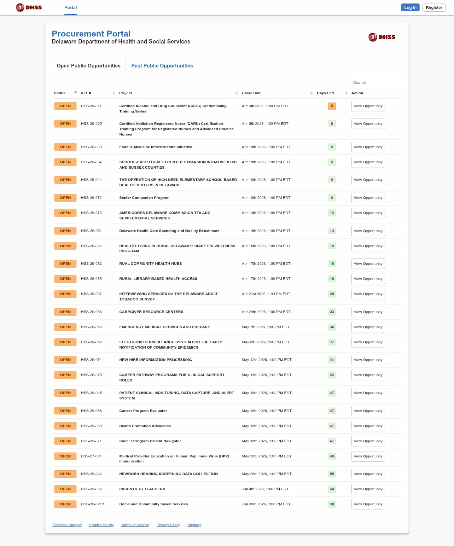Screen dimensions: 454x546
Task: Open the Technical Support footer link
Action: (x=67, y=525)
